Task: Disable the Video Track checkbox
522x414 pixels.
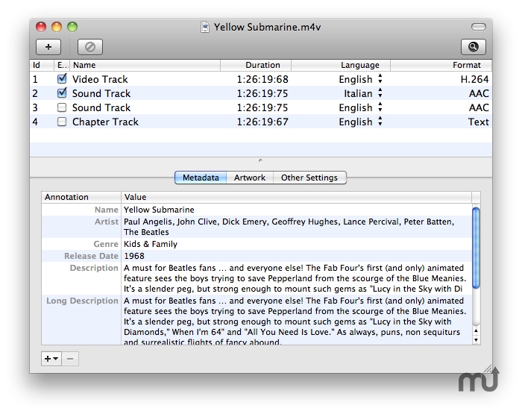Action: 62,79
